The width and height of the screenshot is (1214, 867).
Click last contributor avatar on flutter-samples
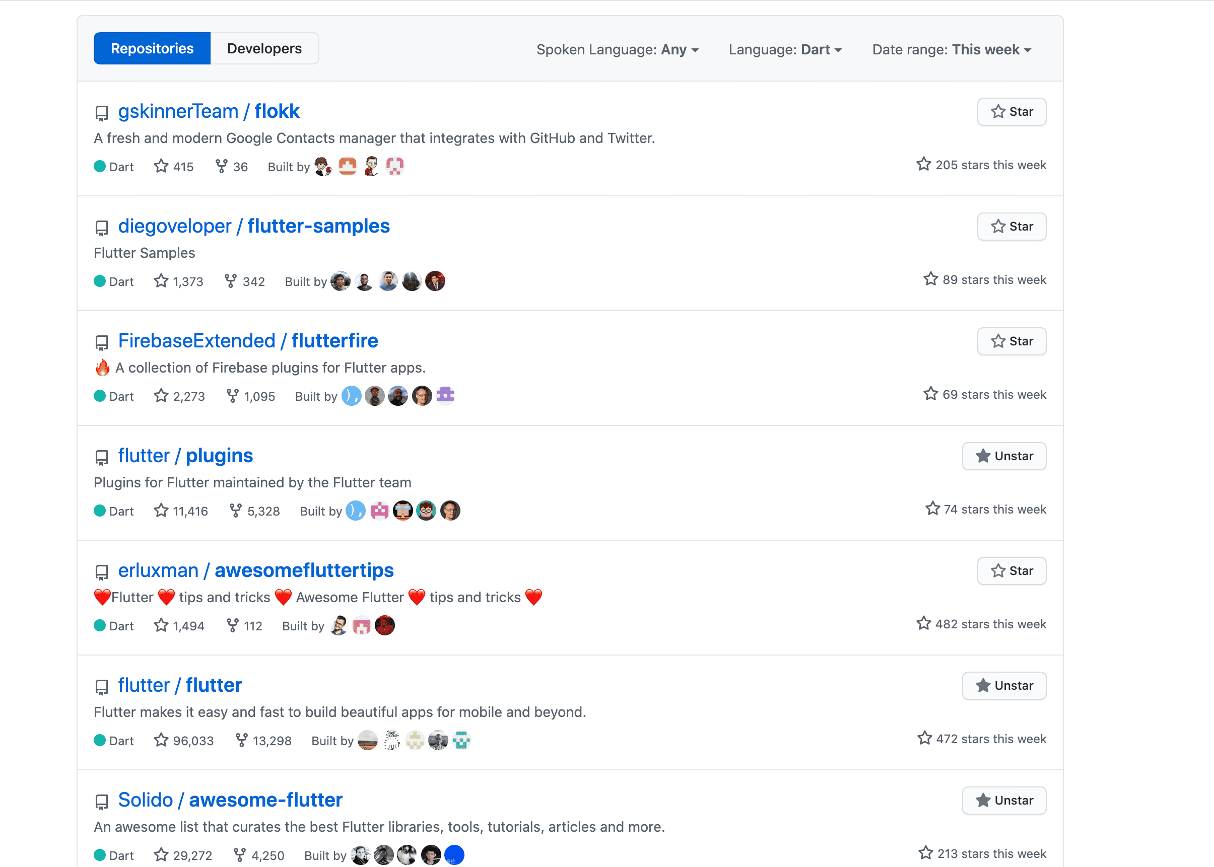[x=435, y=281]
